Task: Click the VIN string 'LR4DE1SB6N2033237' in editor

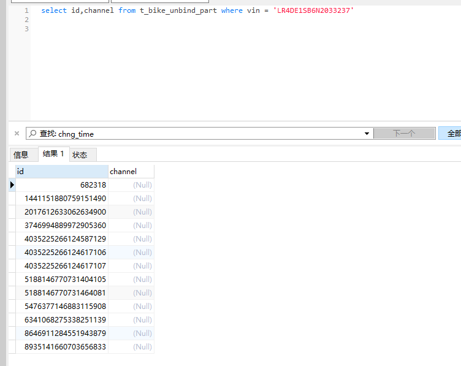Action: pos(313,11)
